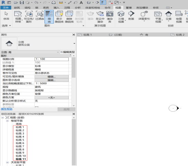The width and height of the screenshot is (188, 166).
Task: Switch to 注释 annotate ribbon tab
Action: (67, 8)
